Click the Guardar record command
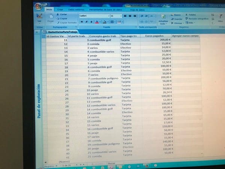225x169 pixels. (177, 19)
